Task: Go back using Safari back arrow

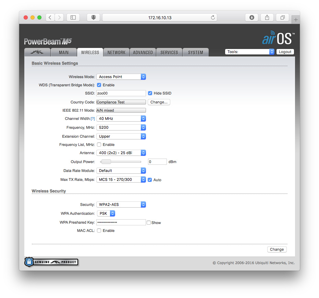Action: [50, 17]
